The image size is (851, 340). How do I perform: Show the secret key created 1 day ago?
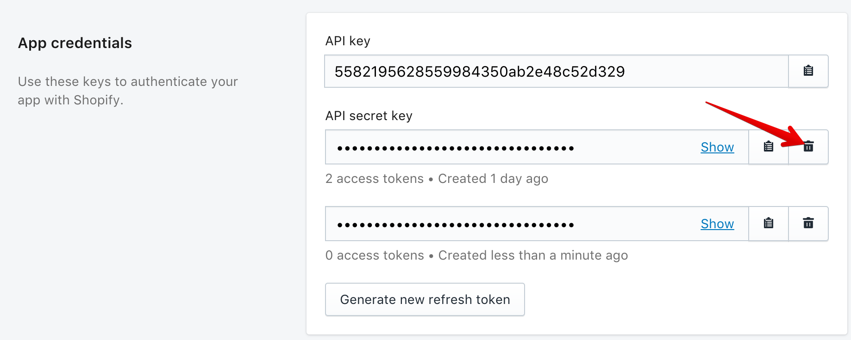[717, 147]
